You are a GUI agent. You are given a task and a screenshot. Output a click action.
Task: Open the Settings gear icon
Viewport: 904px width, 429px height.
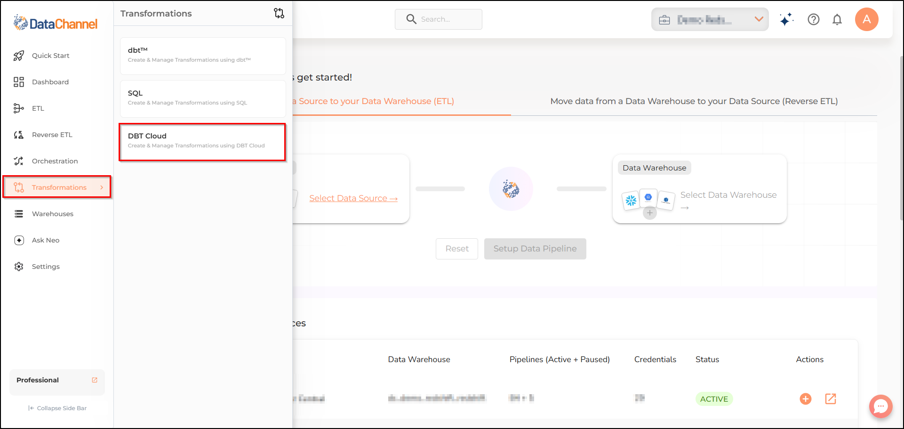(x=19, y=267)
